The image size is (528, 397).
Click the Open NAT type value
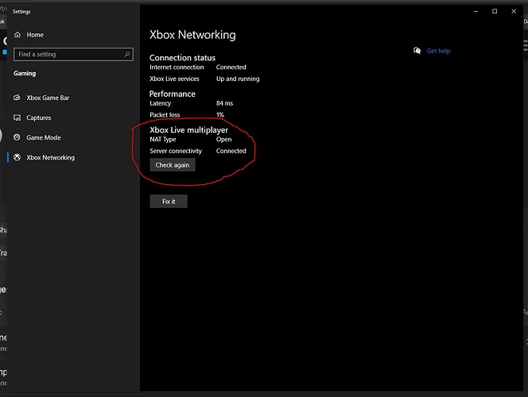(224, 140)
